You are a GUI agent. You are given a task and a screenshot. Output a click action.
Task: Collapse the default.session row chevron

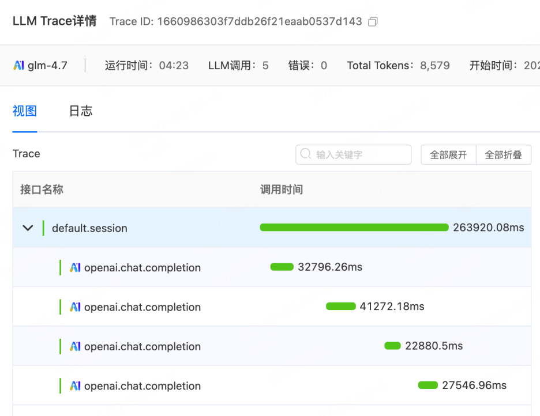pyautogui.click(x=28, y=228)
